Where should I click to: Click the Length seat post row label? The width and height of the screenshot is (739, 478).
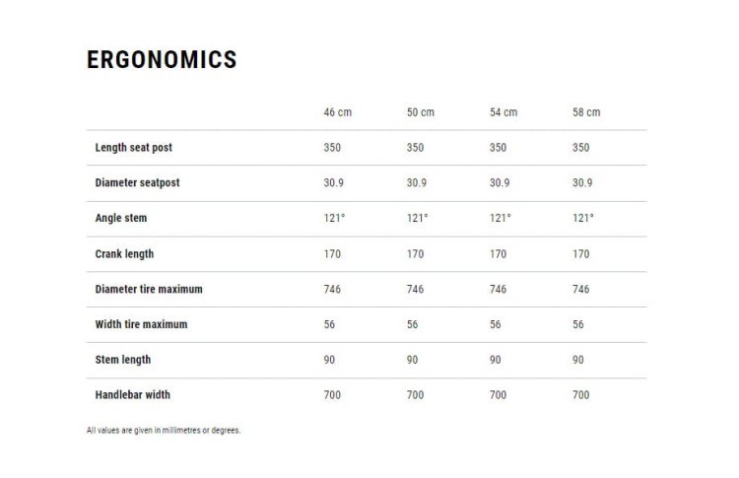[133, 148]
